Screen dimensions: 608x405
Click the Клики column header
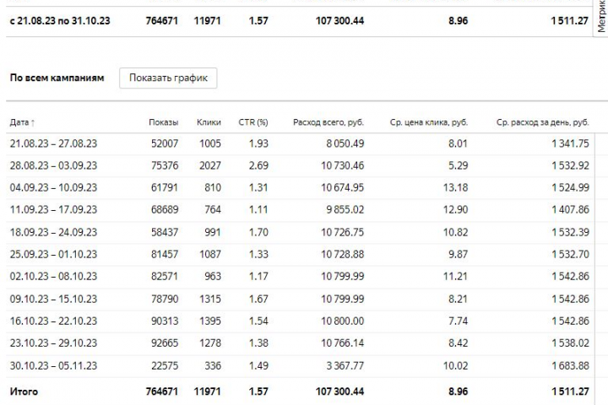coord(209,122)
